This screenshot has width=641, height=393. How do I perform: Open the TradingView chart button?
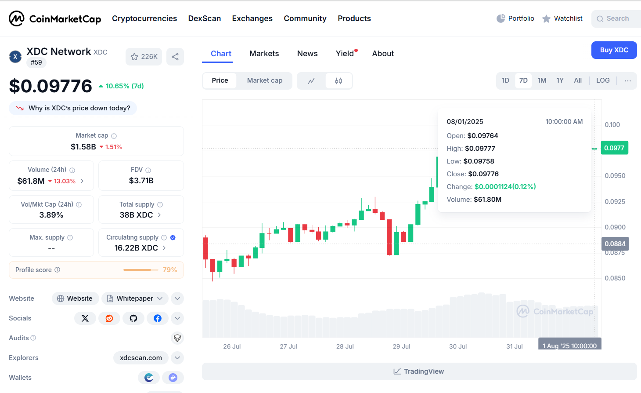click(x=419, y=371)
